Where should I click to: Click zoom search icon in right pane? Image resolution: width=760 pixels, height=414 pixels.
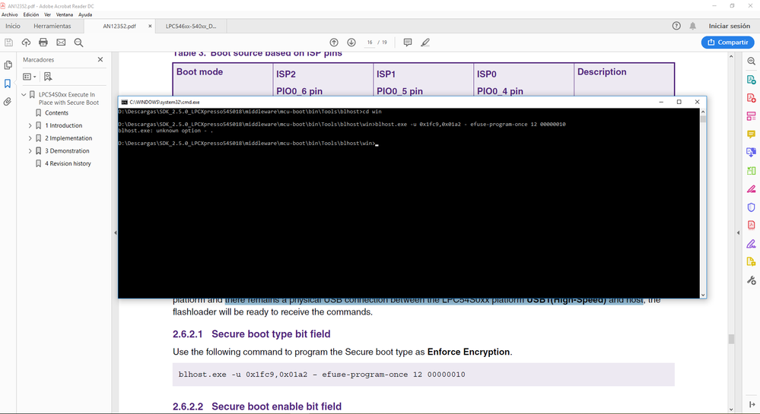pyautogui.click(x=752, y=61)
